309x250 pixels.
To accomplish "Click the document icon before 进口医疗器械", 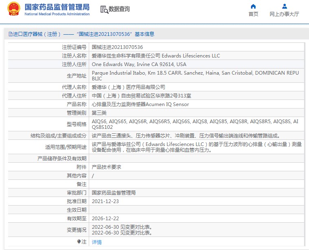I will (x=11, y=34).
